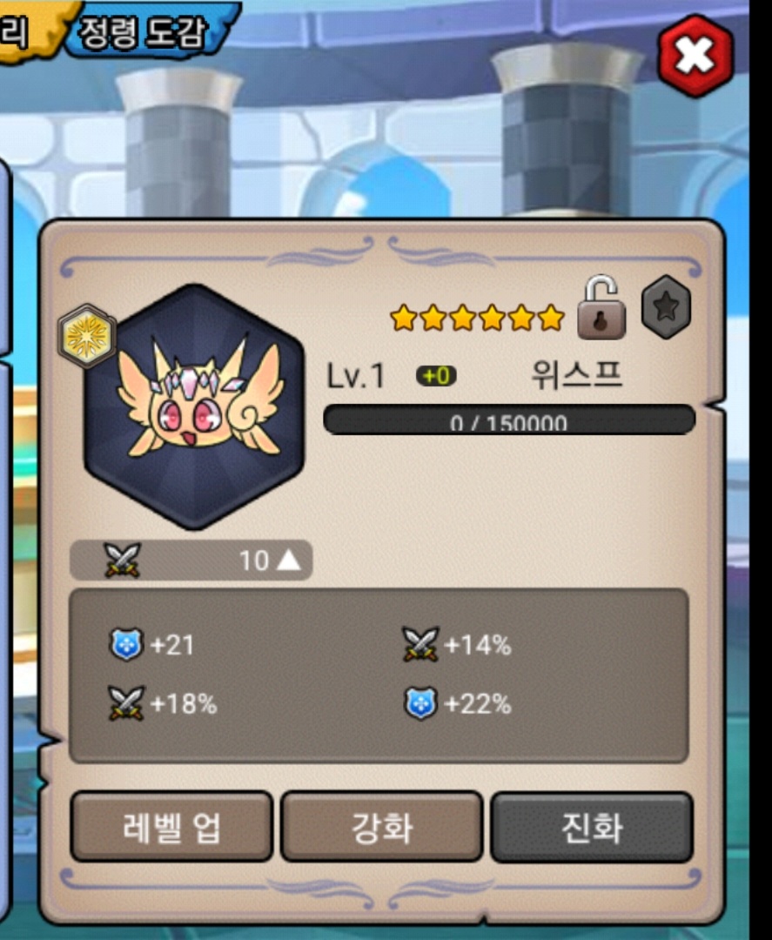Viewport: 772px width, 940px height.
Task: Click the six gold stars rating
Action: pos(477,318)
